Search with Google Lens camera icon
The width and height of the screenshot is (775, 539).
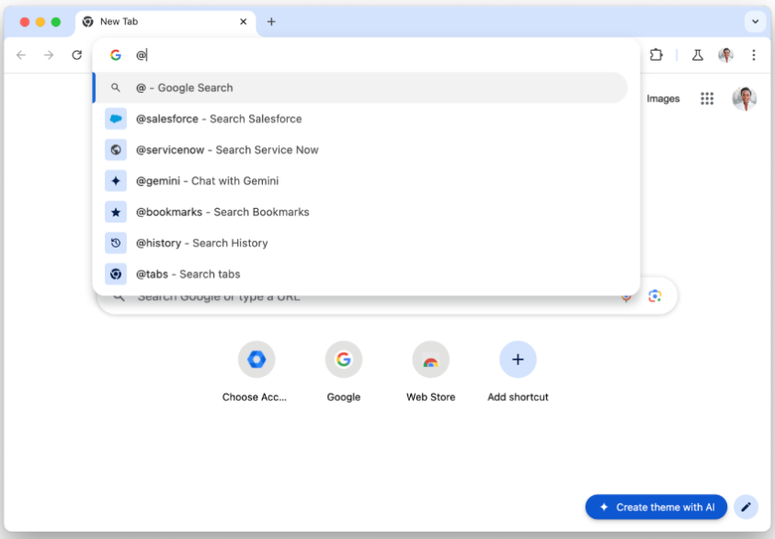[655, 296]
